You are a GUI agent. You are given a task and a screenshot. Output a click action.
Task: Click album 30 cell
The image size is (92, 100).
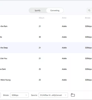coord(40,37)
